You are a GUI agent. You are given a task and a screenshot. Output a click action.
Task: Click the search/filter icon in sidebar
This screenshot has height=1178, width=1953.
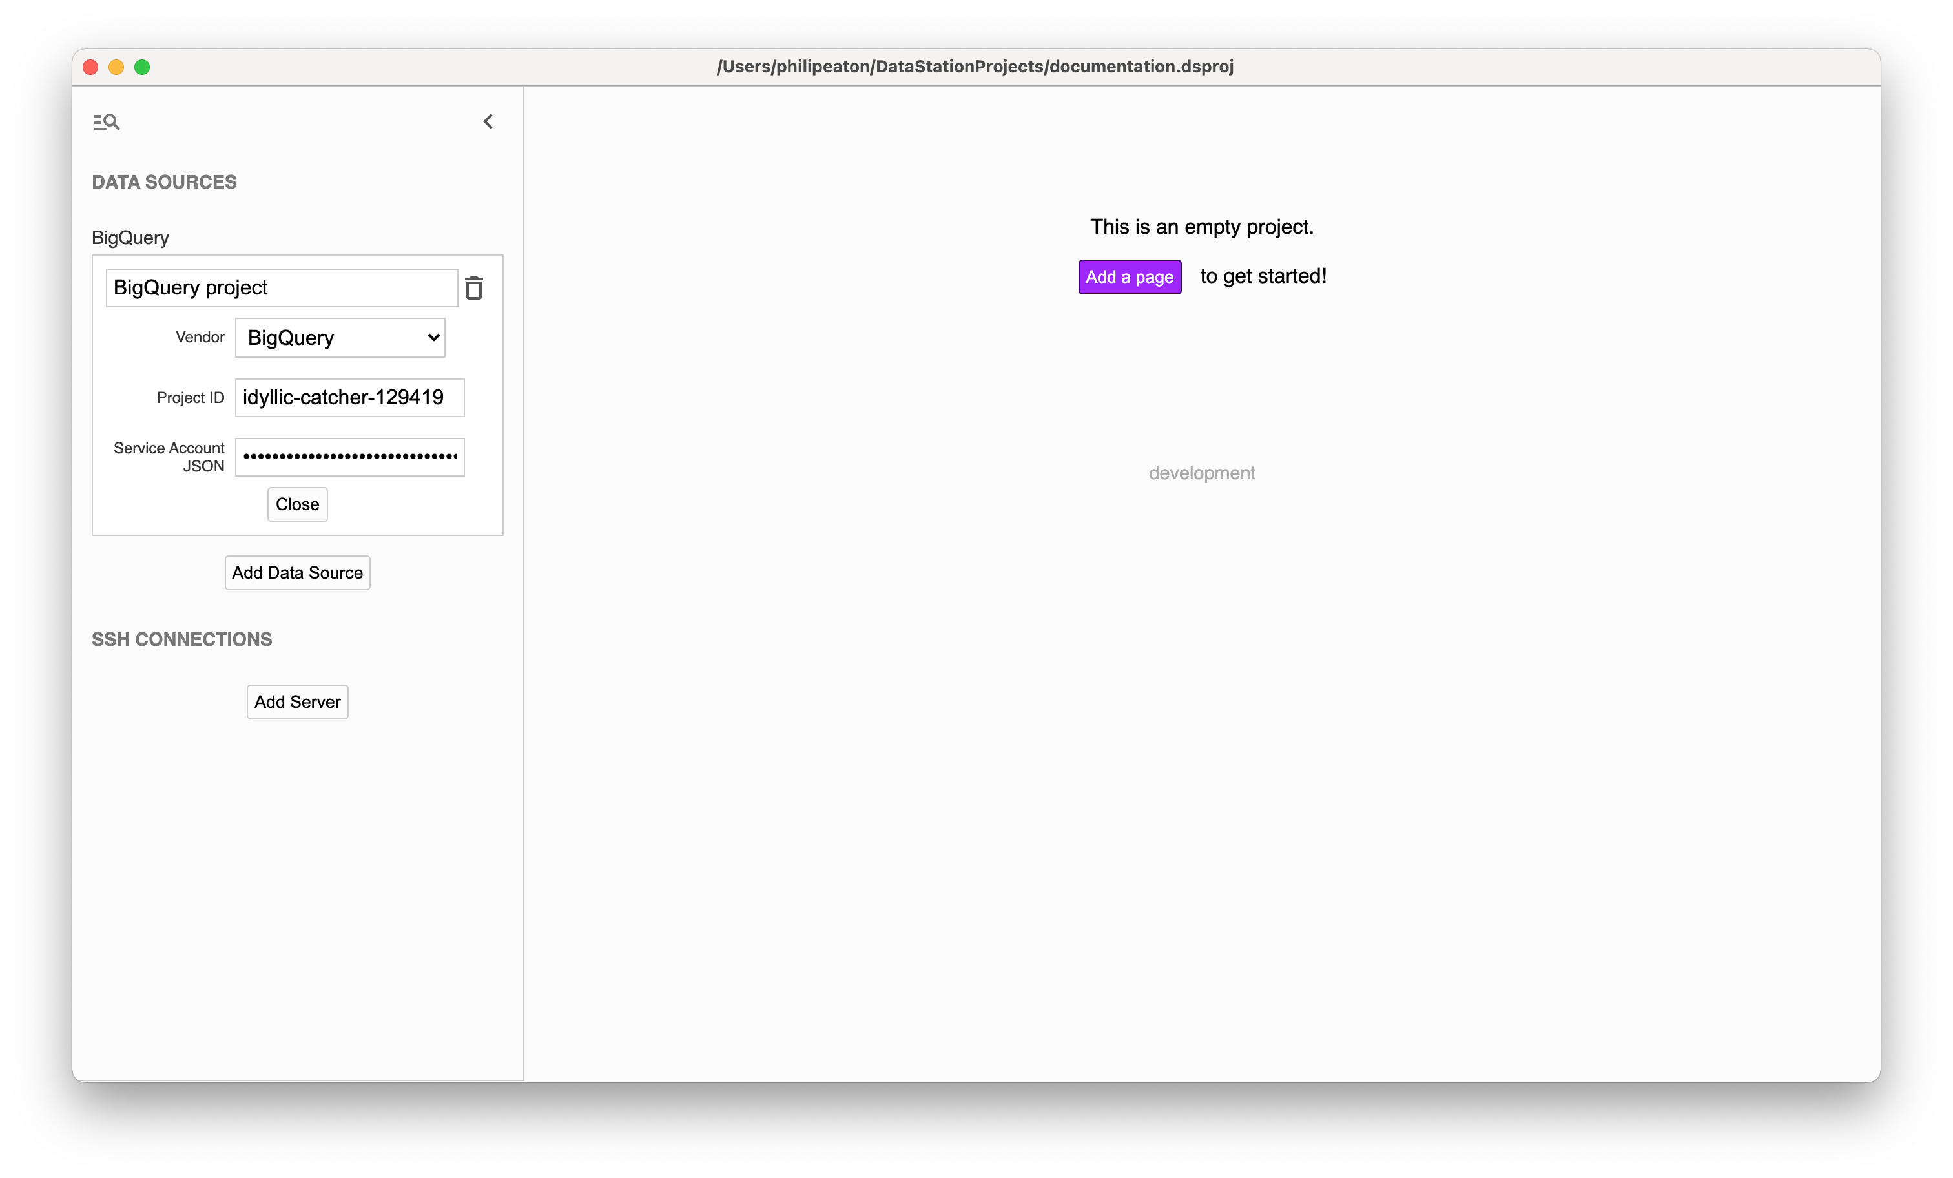click(x=107, y=121)
